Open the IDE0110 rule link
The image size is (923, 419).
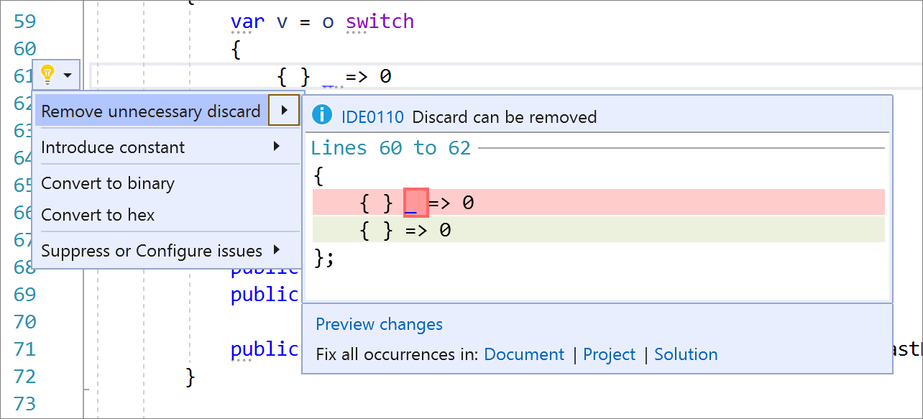pos(372,116)
